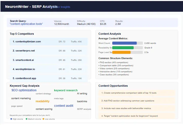Open competitor 4. wordoptimizer.io
Image resolution: width=183 pixels, height=125 pixels.
[49, 69]
